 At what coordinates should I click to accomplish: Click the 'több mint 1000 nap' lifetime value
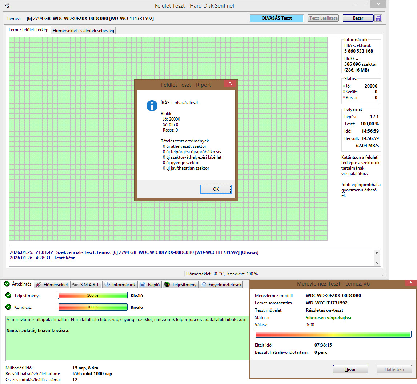click(x=92, y=373)
